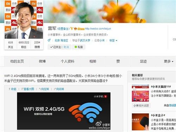Open the 双11 promotional thumbnail
This screenshot has width=176, height=132.
click(140, 93)
